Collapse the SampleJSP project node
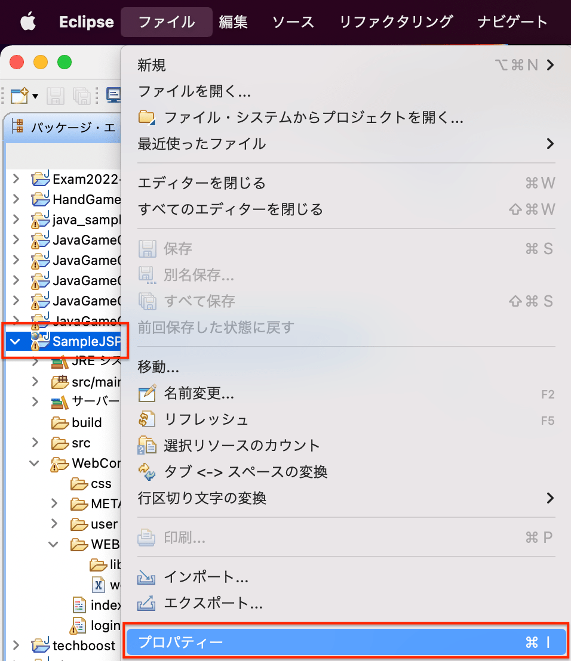571x661 pixels. coord(16,341)
